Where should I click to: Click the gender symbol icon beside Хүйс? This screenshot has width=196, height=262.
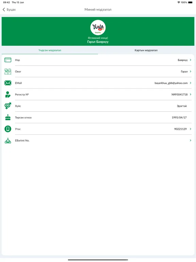point(8,106)
